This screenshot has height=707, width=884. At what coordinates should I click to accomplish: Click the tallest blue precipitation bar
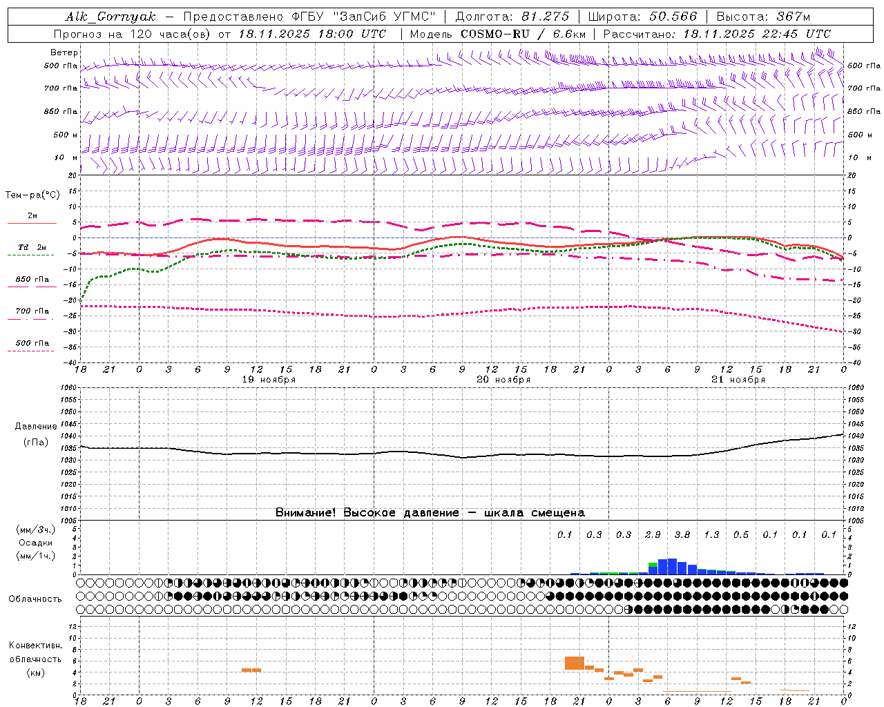coord(672,566)
